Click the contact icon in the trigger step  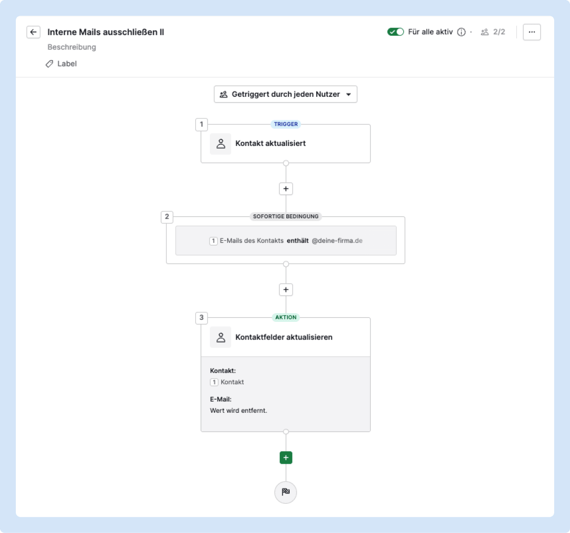click(x=220, y=144)
